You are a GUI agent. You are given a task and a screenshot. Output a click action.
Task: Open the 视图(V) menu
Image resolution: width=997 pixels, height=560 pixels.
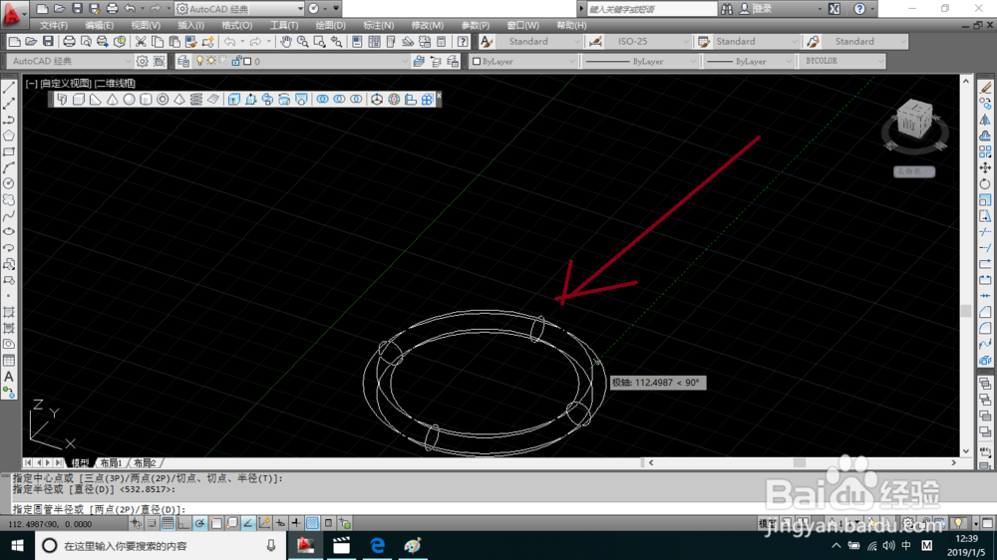point(146,26)
